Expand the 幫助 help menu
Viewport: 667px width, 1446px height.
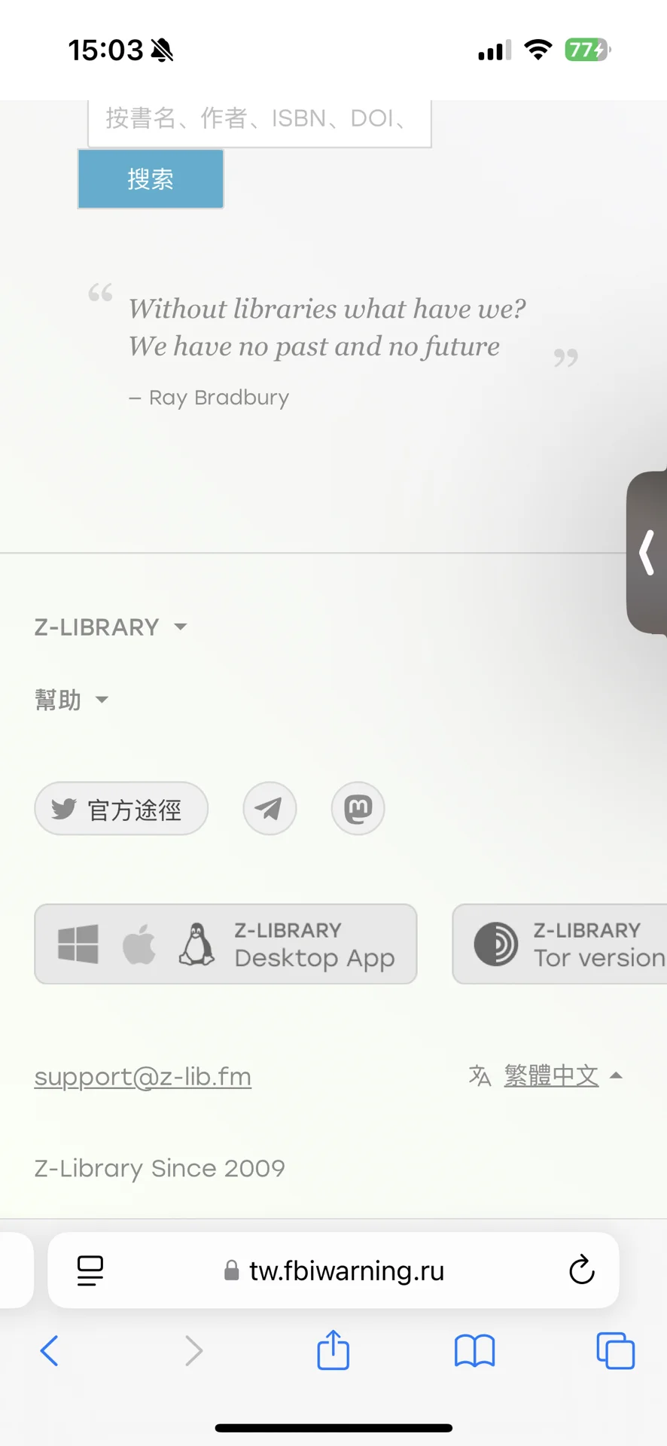(x=72, y=700)
